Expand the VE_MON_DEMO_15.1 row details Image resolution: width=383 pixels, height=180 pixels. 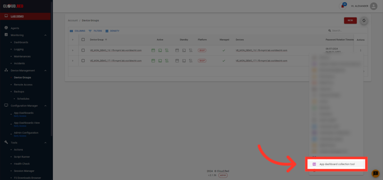(x=73, y=50)
